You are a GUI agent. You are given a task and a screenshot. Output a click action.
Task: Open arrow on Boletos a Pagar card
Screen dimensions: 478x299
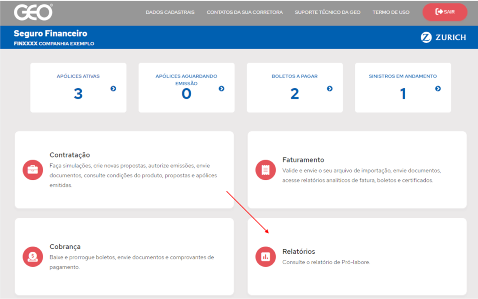[329, 88]
